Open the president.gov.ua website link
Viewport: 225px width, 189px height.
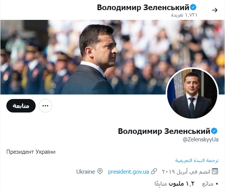pyautogui.click(x=128, y=171)
